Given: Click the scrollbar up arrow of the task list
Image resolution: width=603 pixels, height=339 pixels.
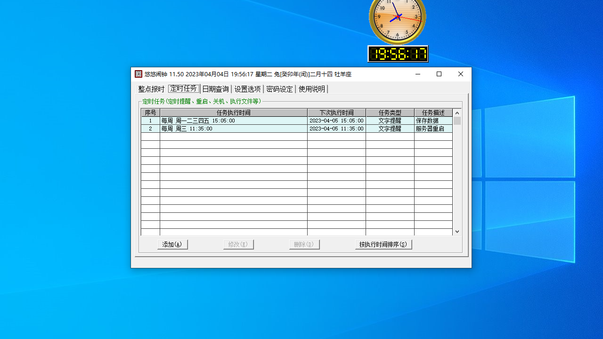Looking at the screenshot, I should click(x=457, y=113).
